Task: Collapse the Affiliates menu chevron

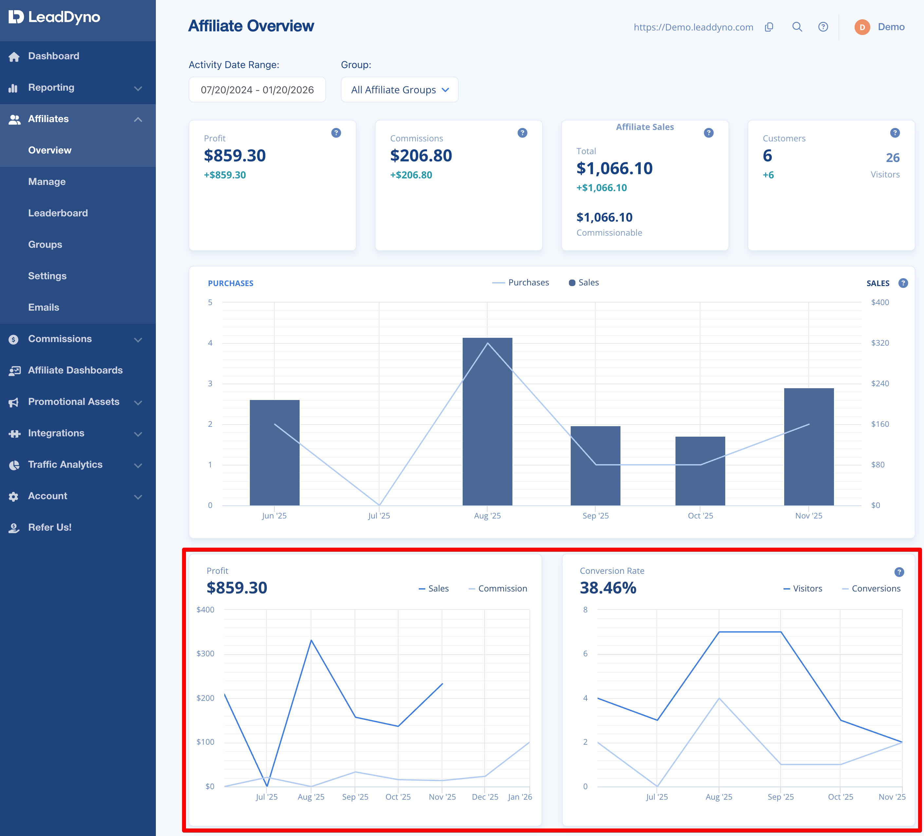Action: click(138, 119)
